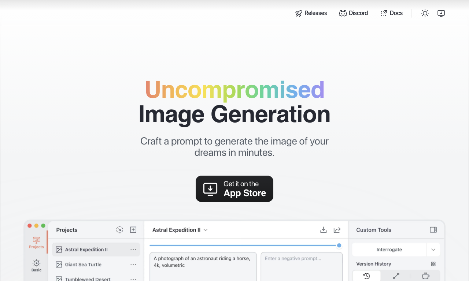Open the Docs link
This screenshot has height=281, width=469.
(x=392, y=13)
